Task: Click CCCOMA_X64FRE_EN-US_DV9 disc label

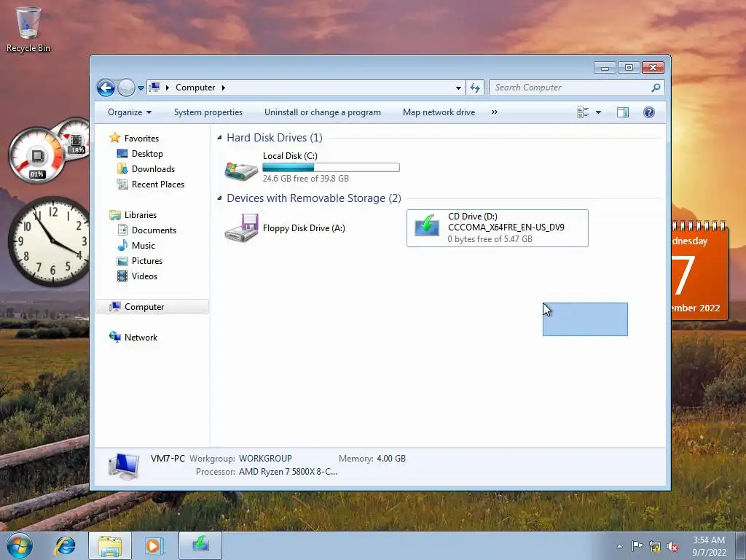Action: click(x=506, y=227)
